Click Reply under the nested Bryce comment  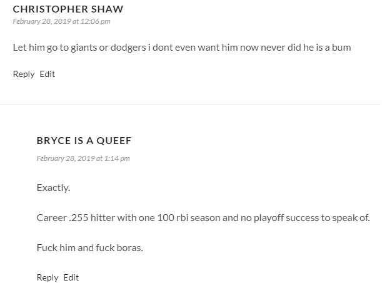pyautogui.click(x=48, y=277)
